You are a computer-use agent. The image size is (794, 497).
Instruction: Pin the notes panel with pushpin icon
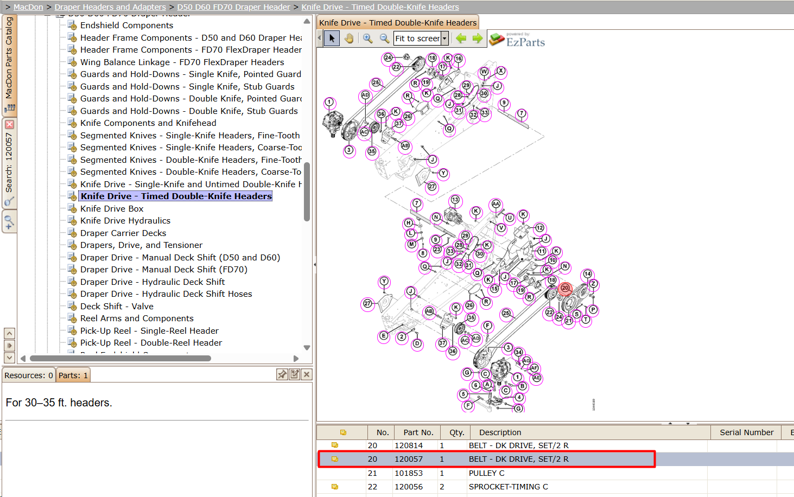pos(282,374)
